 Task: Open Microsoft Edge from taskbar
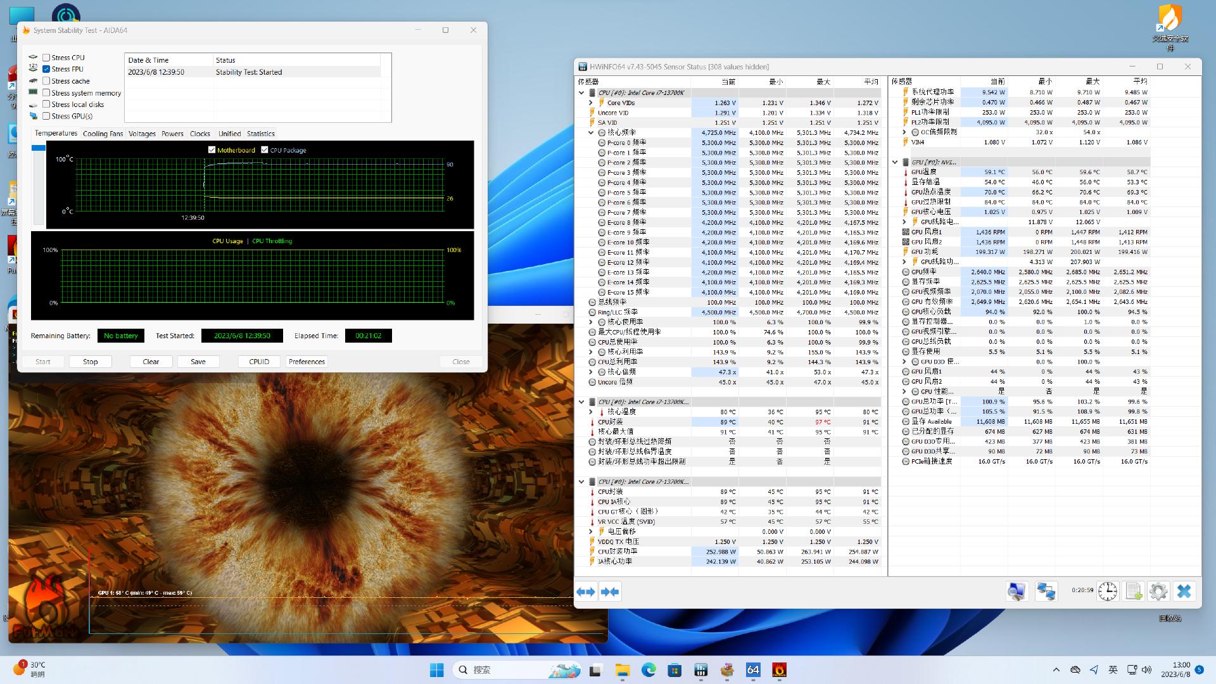(648, 670)
